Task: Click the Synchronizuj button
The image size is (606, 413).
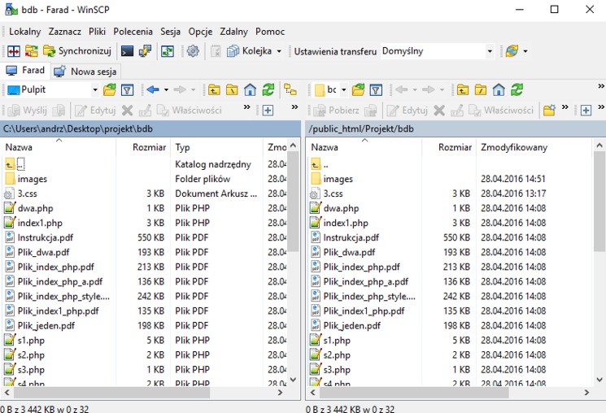Action: [77, 51]
